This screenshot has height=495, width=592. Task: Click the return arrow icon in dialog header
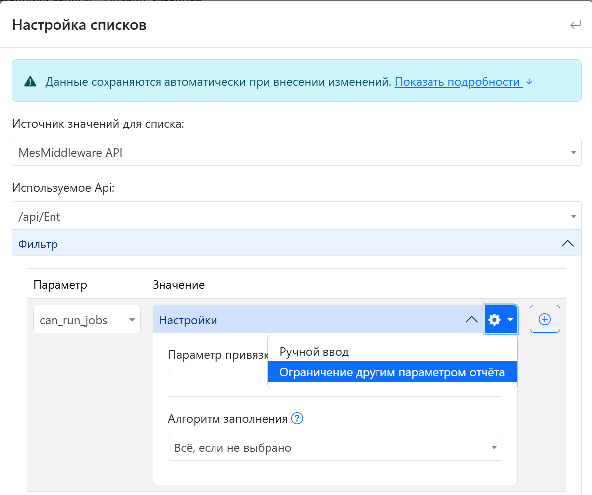point(575,25)
